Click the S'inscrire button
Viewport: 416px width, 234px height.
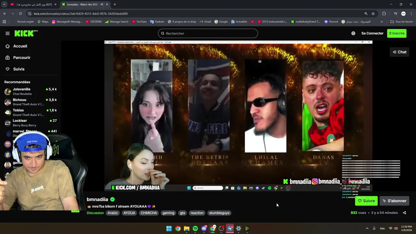point(397,33)
